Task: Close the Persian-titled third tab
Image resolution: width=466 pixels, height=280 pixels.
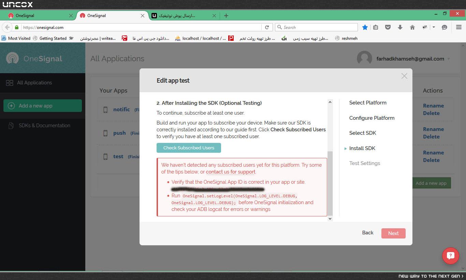Action: 214,16
